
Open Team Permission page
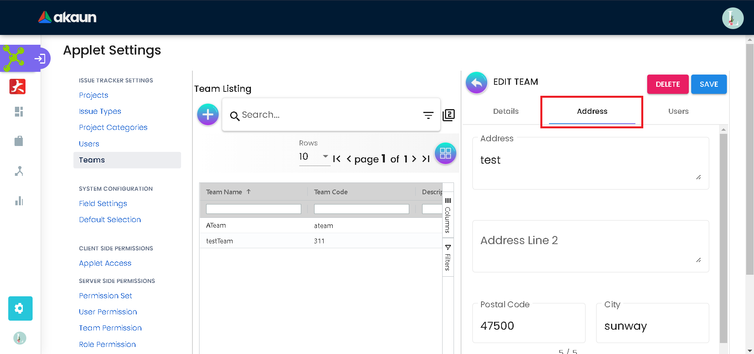(x=110, y=328)
